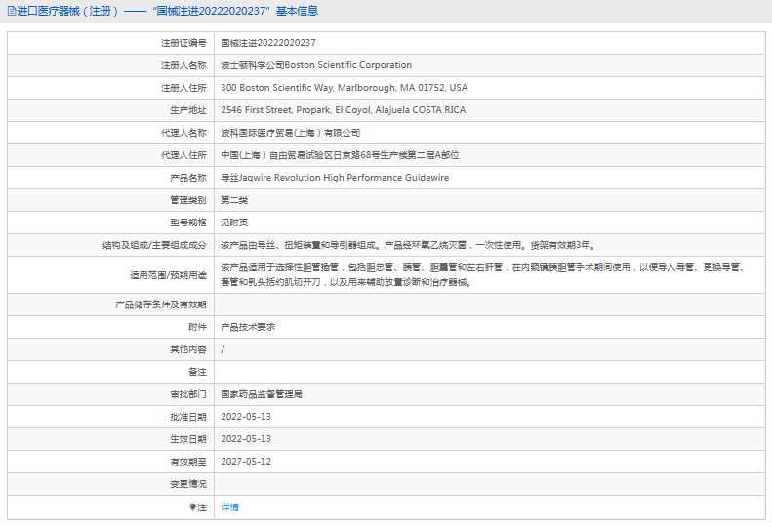This screenshot has width=772, height=527.
Task: Click the 注册人名称 label
Action: pyautogui.click(x=183, y=65)
